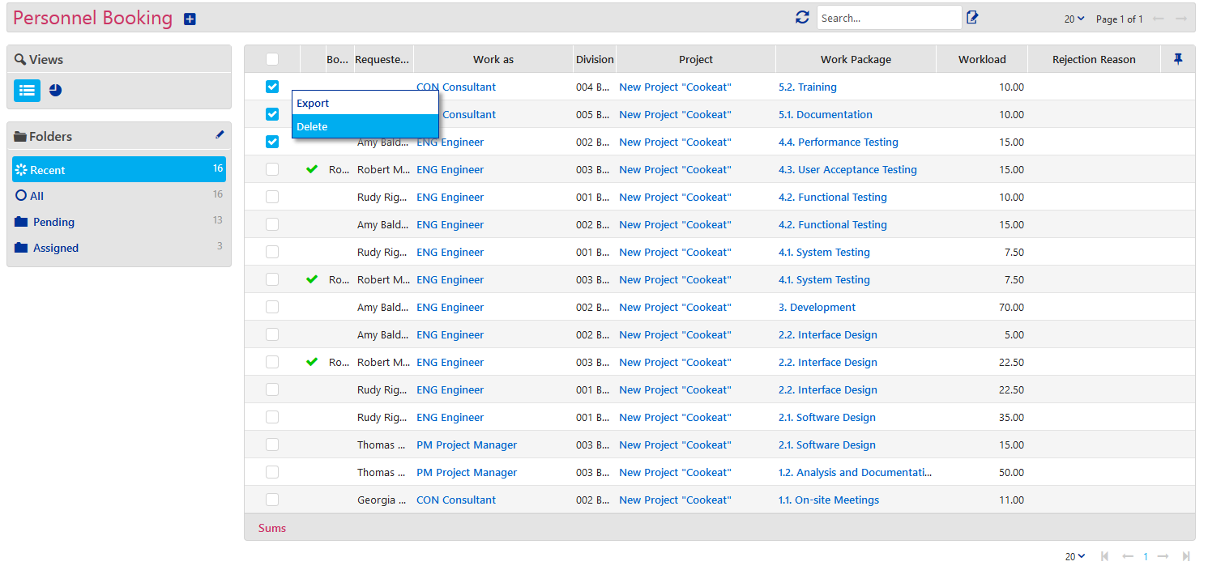Click the edit icon next to search box
This screenshot has width=1208, height=570.
(972, 18)
